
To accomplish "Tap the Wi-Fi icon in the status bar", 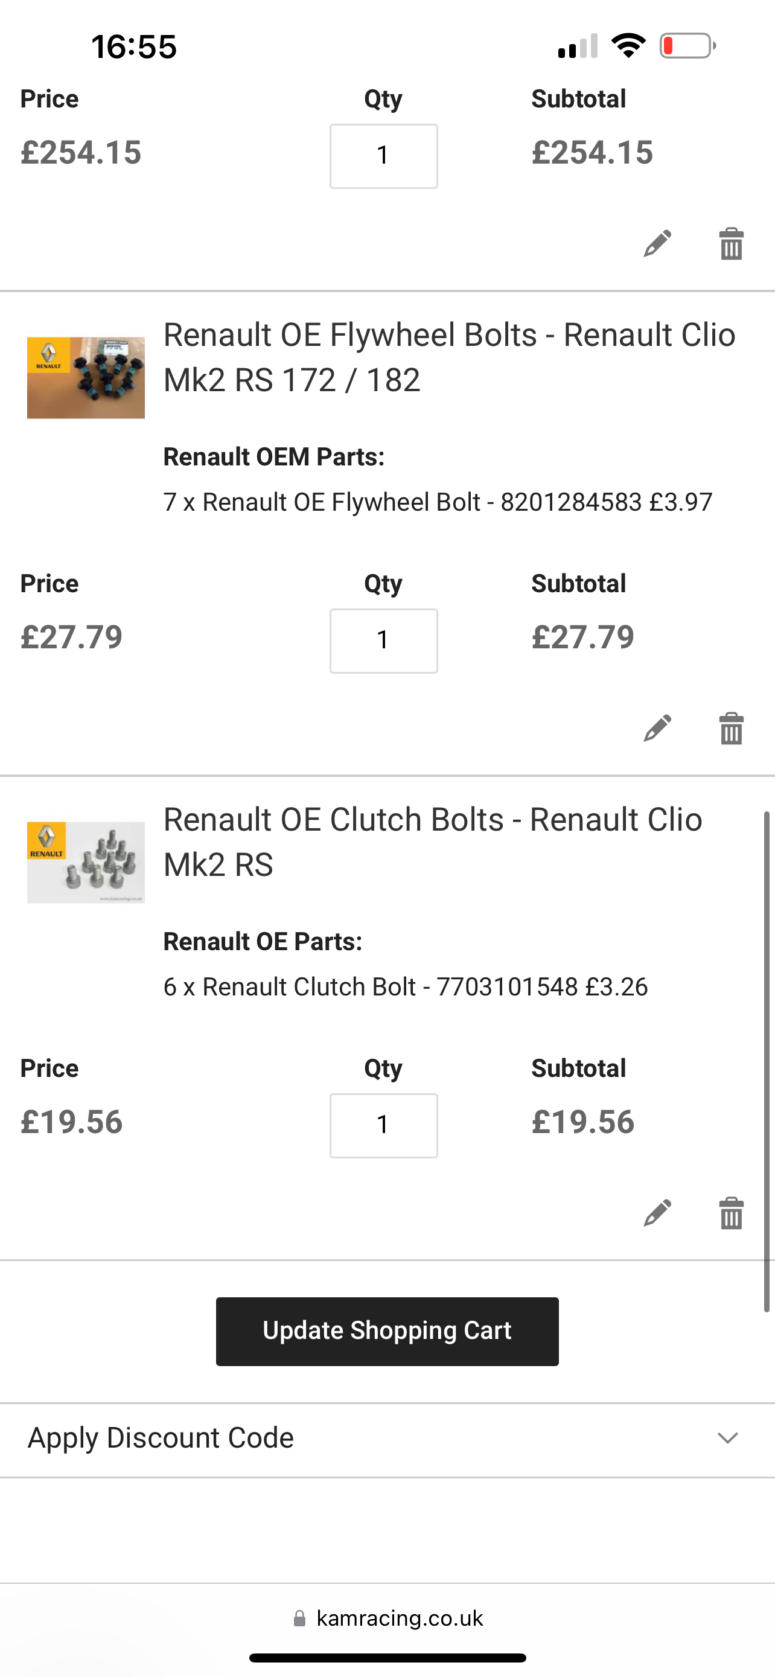I will pyautogui.click(x=628, y=45).
